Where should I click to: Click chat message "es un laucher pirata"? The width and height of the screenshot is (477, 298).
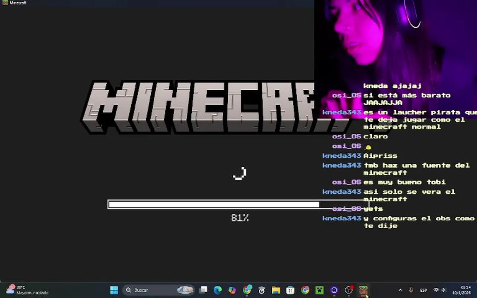(x=420, y=120)
